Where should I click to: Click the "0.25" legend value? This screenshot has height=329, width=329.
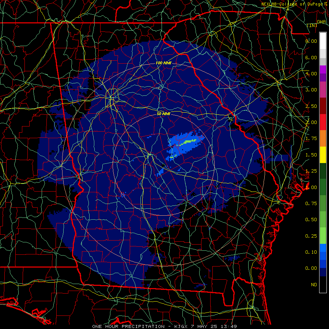pos(311,236)
